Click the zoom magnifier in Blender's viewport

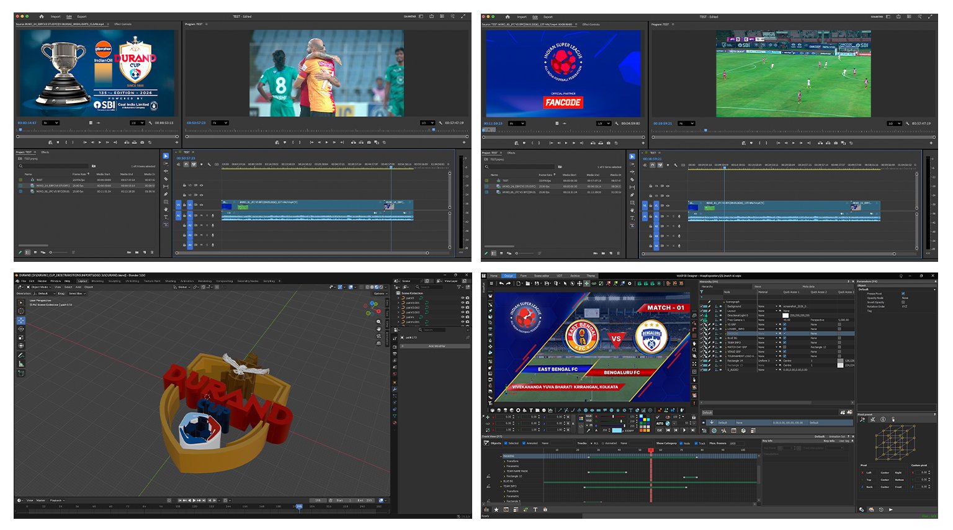(379, 321)
